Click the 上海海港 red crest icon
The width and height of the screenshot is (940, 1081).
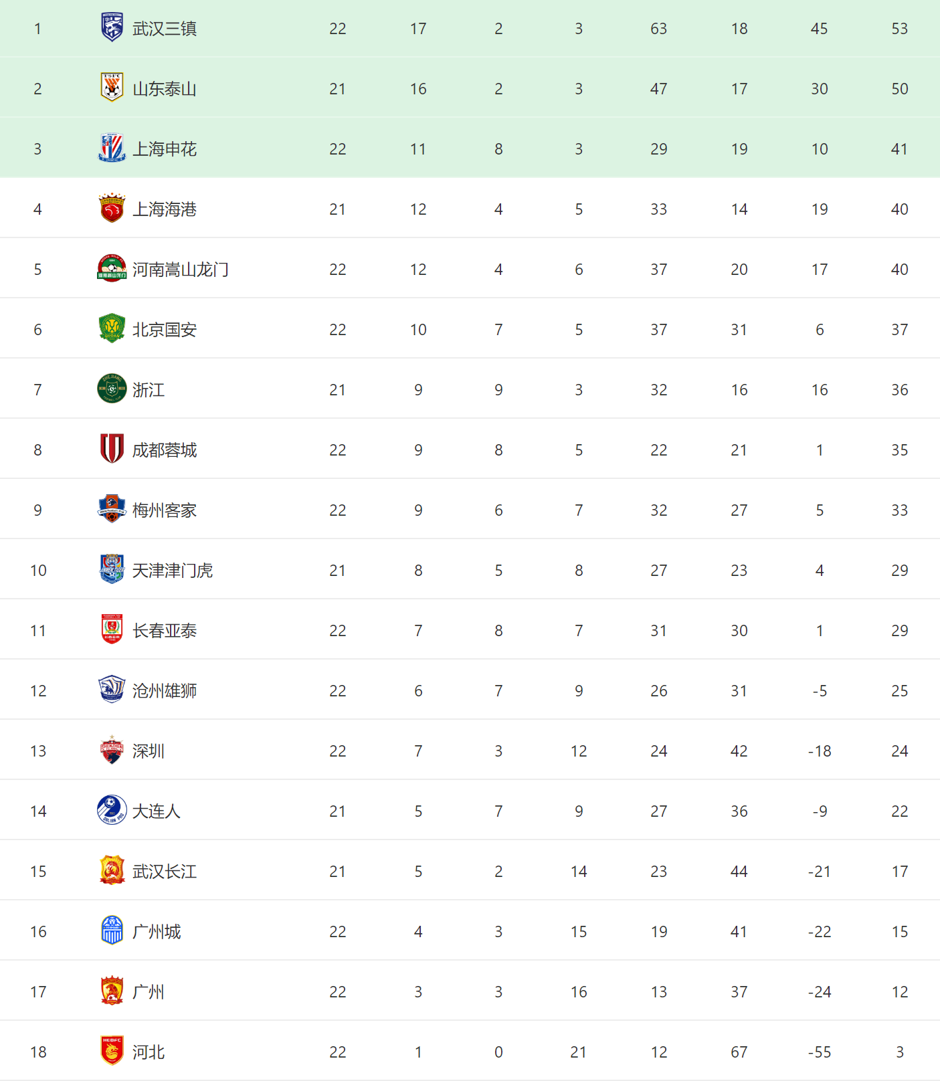click(x=112, y=209)
